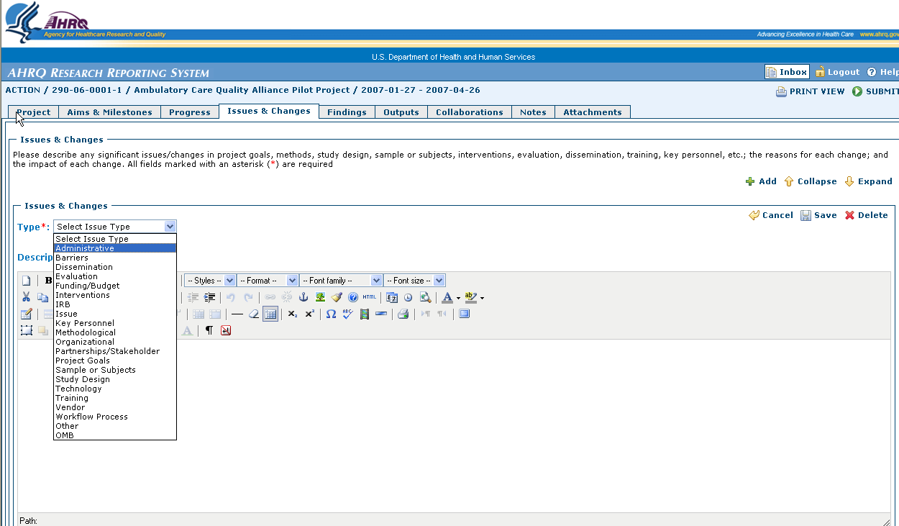899x526 pixels.
Task: Pick Study Design from the list
Action: pyautogui.click(x=115, y=379)
